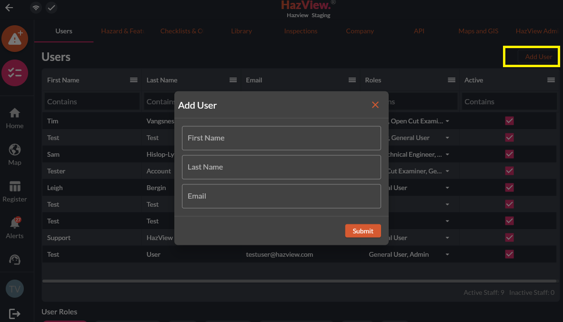This screenshot has height=322, width=563.
Task: Toggle Active checkbox for Test User row
Action: 509,254
